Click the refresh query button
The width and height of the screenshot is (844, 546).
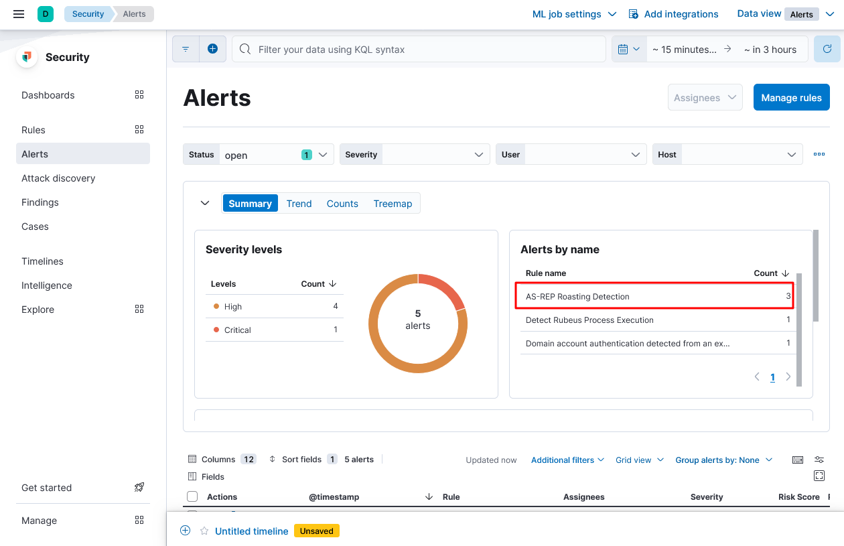click(x=827, y=49)
